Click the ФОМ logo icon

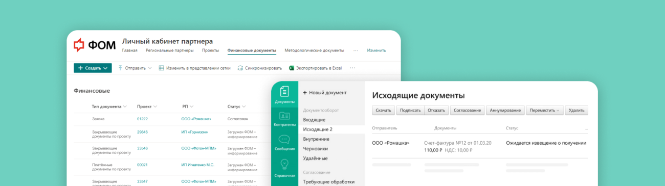point(79,45)
